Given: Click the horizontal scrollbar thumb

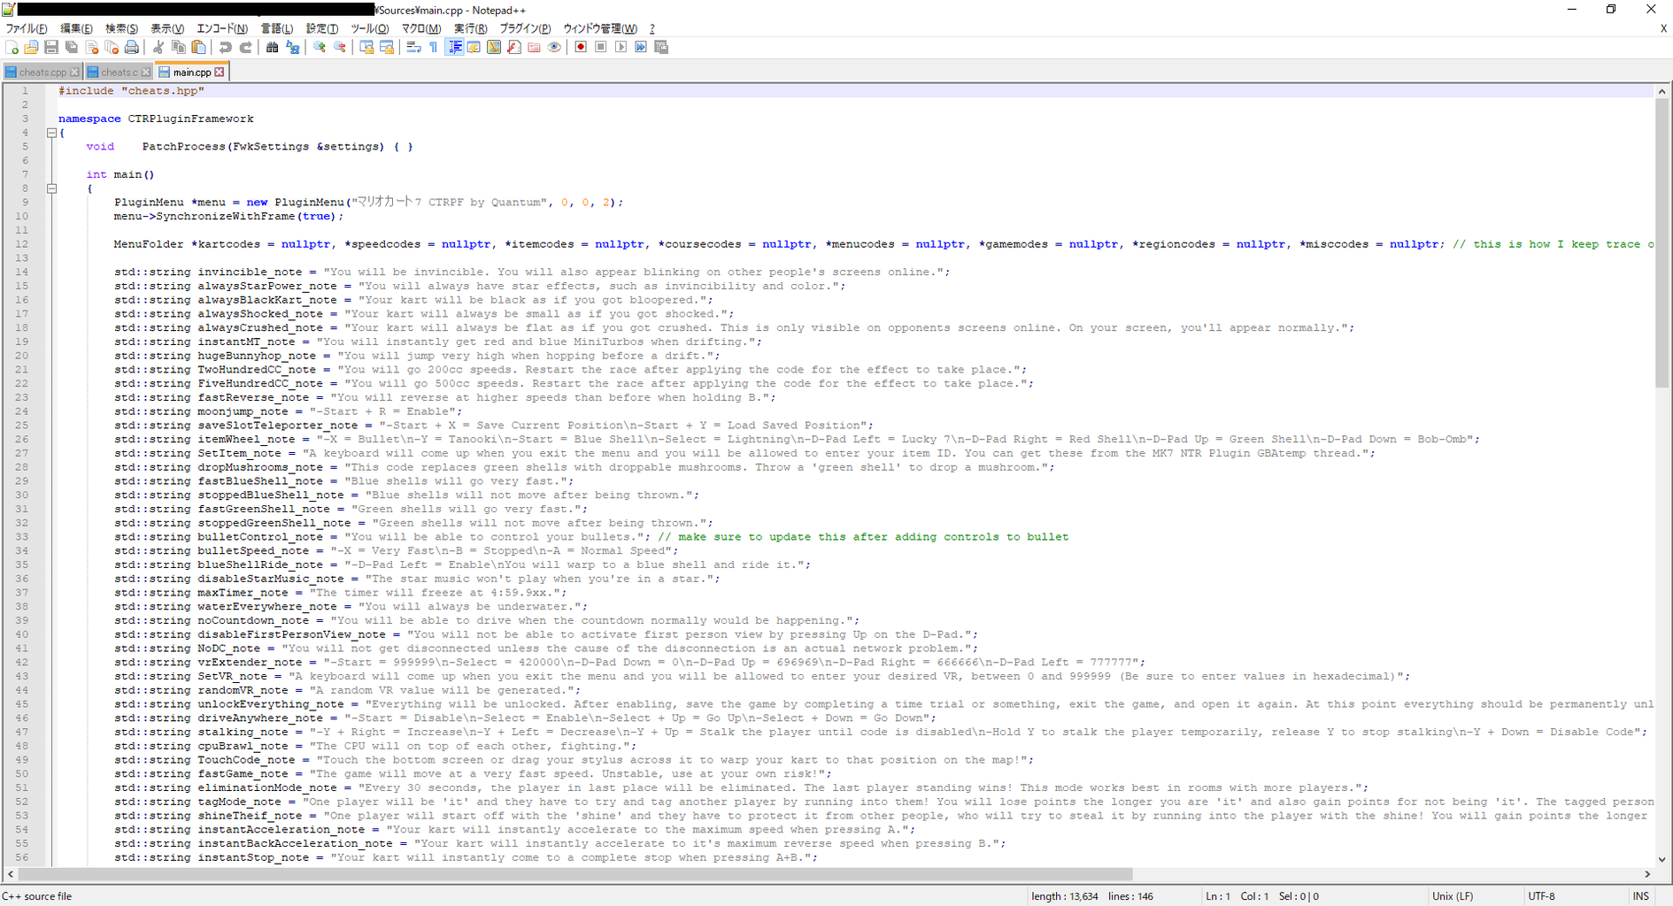Looking at the screenshot, I should (575, 874).
